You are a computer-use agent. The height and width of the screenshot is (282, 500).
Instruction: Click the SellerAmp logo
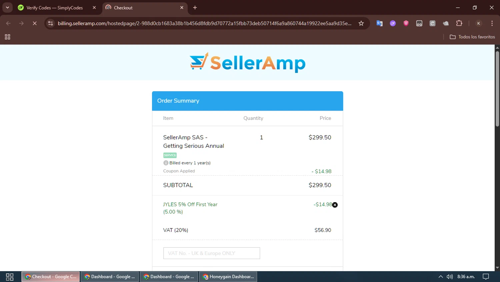click(247, 62)
